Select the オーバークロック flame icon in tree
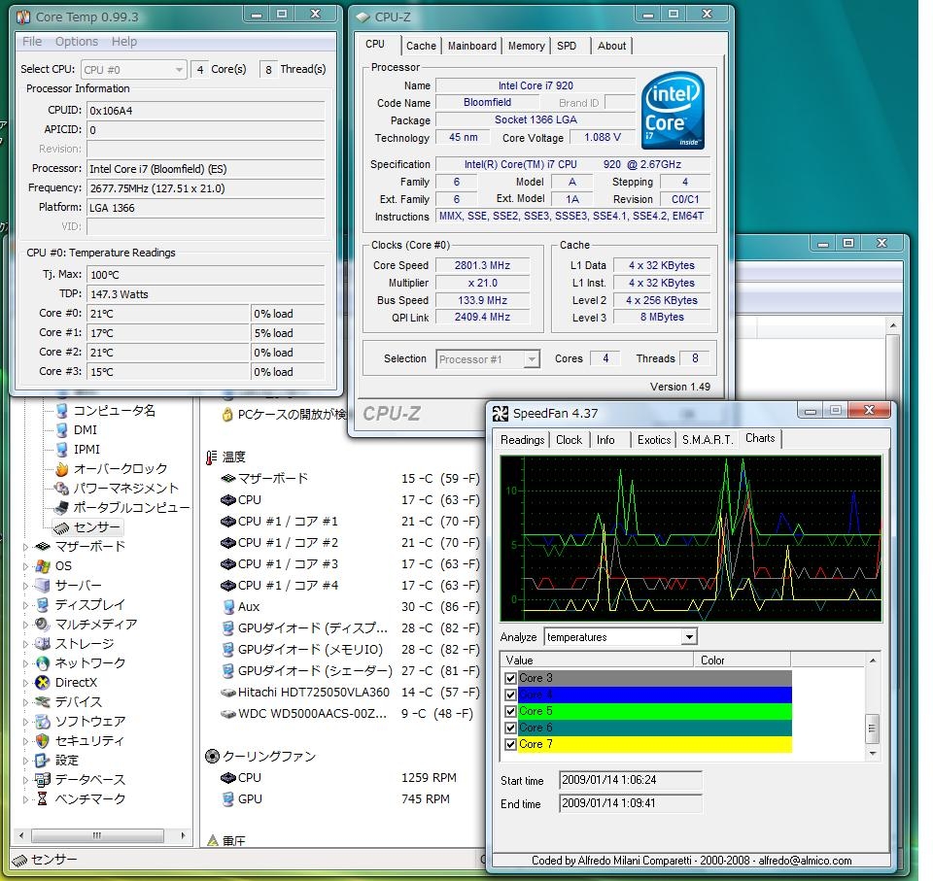This screenshot has height=881, width=933. point(62,469)
